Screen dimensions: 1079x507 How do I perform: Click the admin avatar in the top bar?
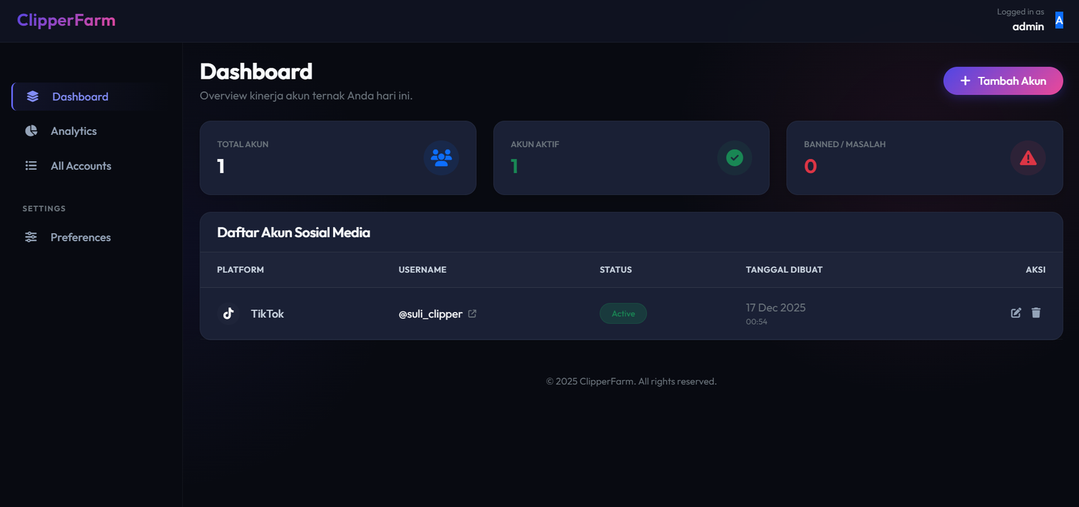(1059, 21)
